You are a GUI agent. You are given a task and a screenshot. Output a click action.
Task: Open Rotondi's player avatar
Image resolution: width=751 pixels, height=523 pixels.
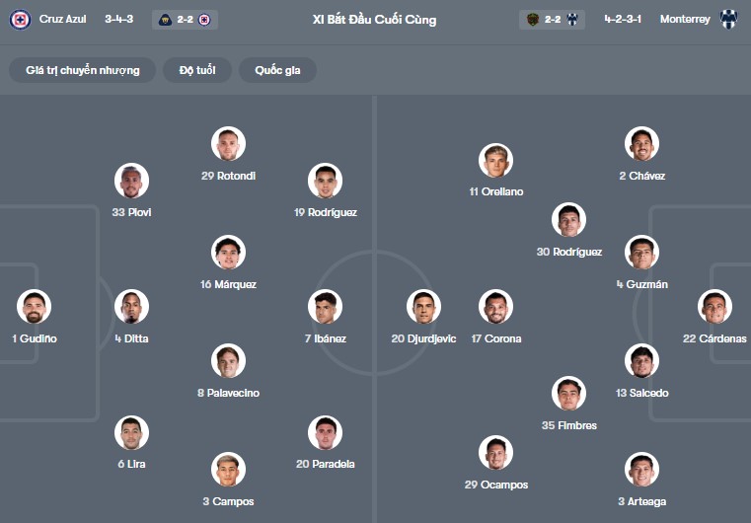(228, 144)
